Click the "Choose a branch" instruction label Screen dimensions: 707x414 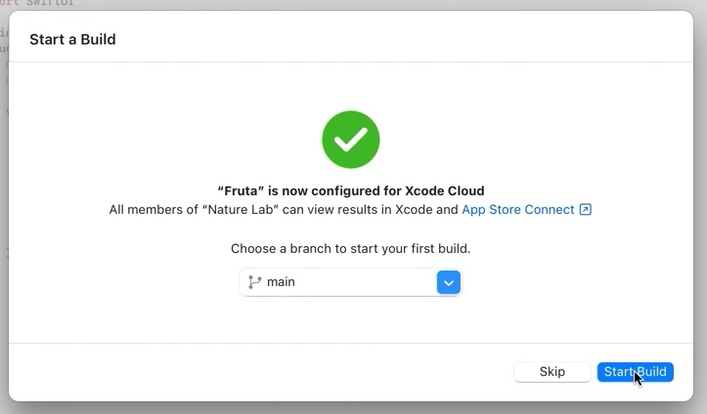point(350,248)
